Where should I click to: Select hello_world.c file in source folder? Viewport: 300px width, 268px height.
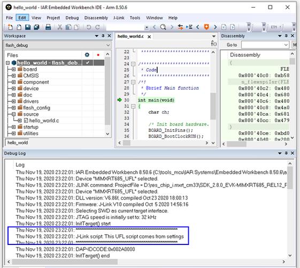[44, 121]
